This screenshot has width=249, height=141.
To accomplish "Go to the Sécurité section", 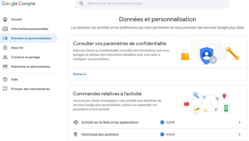I will (17, 48).
